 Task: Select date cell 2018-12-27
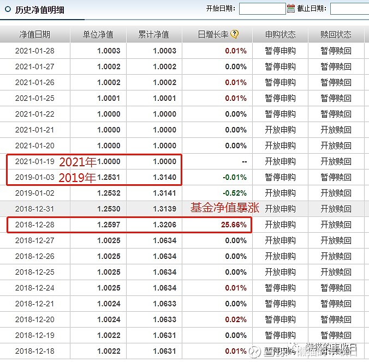click(35, 240)
